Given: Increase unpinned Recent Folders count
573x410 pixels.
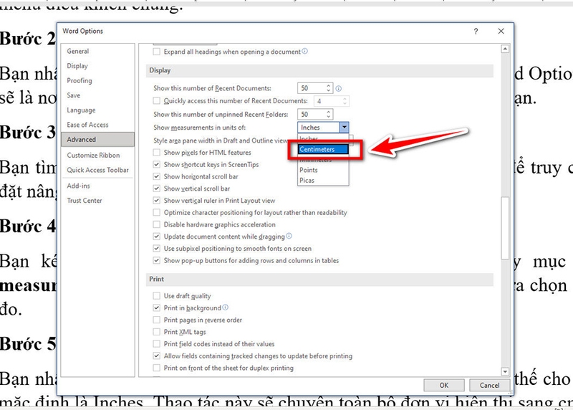Looking at the screenshot, I should [x=329, y=113].
